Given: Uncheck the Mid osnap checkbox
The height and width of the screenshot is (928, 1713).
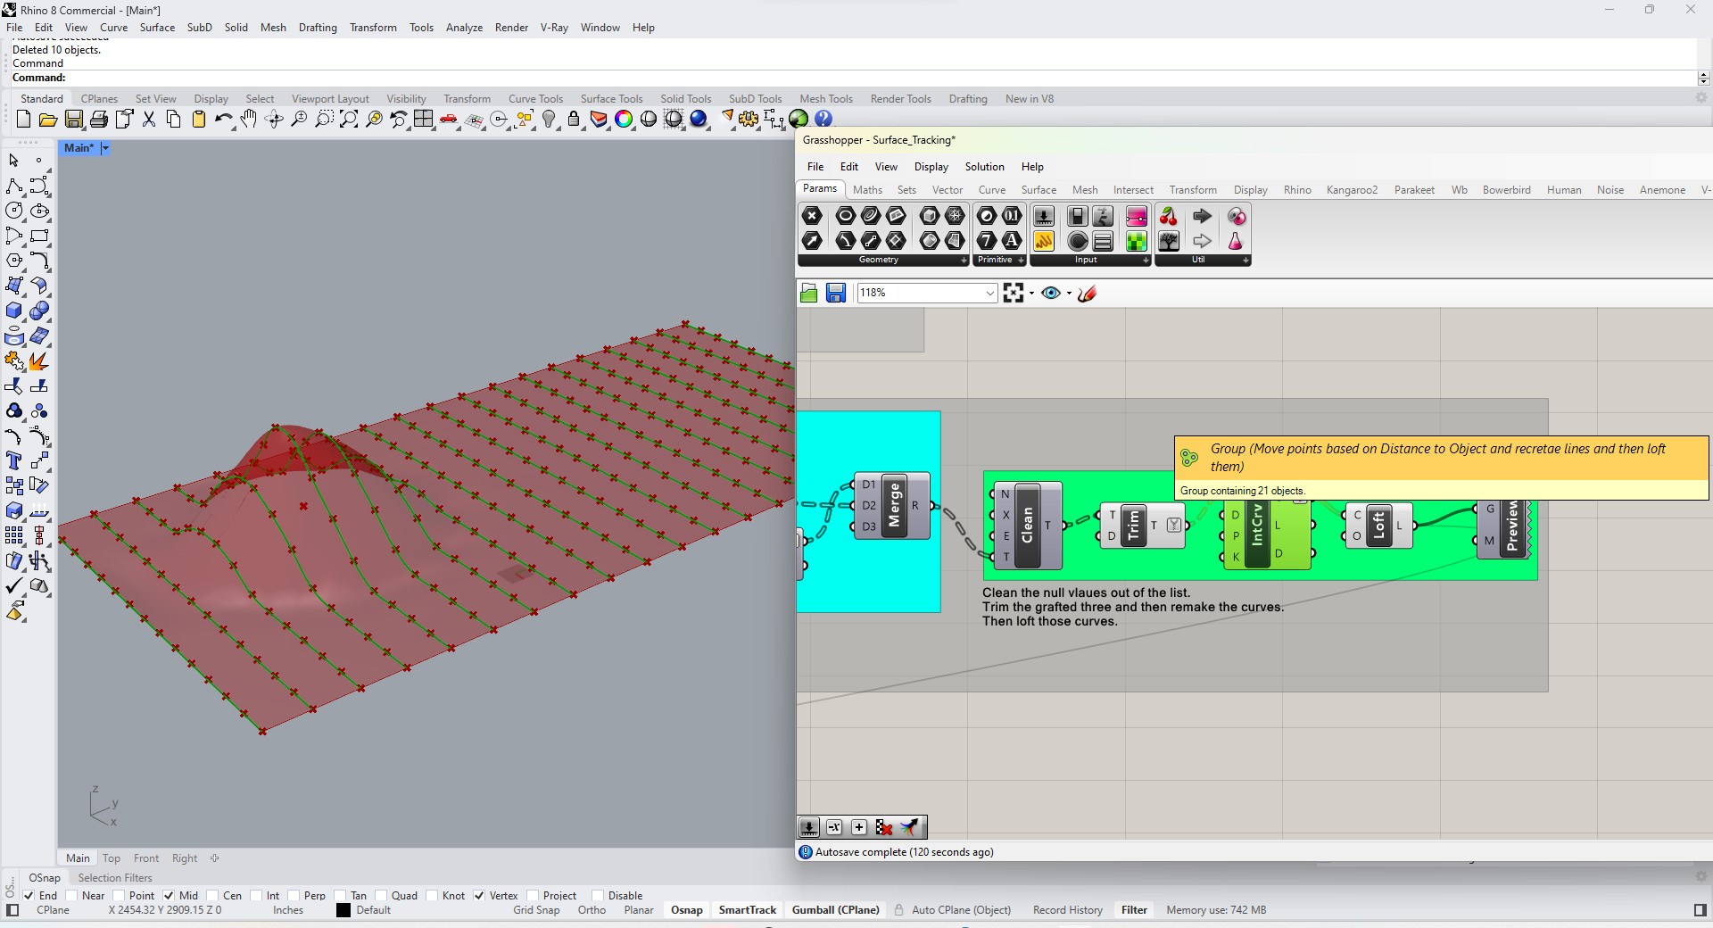Looking at the screenshot, I should pyautogui.click(x=169, y=896).
